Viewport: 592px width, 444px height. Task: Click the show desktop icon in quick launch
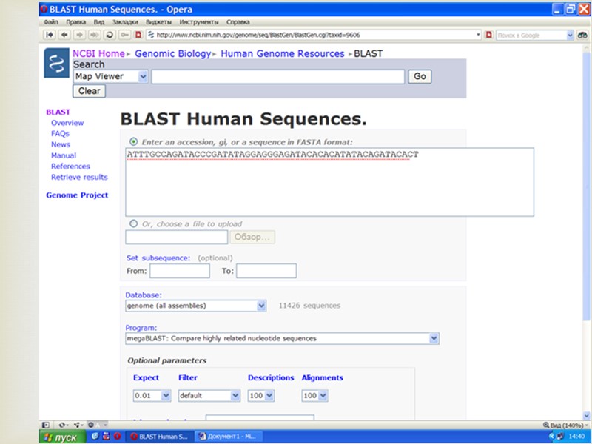pyautogui.click(x=95, y=436)
